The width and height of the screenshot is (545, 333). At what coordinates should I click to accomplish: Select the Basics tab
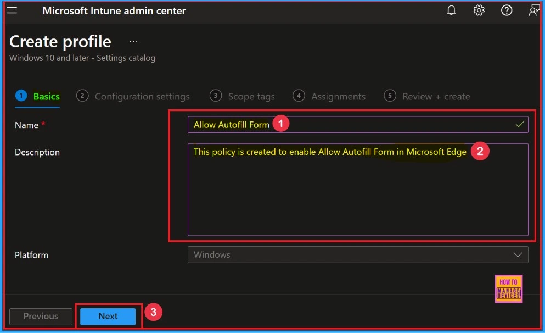(x=37, y=96)
